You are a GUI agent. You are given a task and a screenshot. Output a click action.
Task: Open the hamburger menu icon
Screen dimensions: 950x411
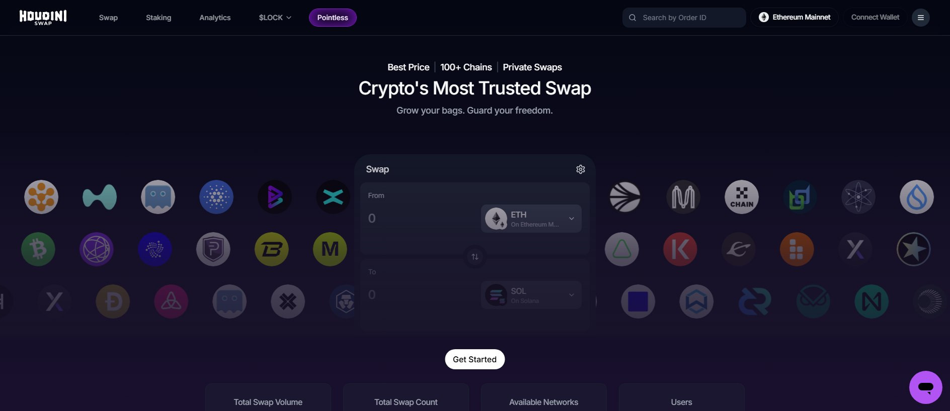click(920, 18)
